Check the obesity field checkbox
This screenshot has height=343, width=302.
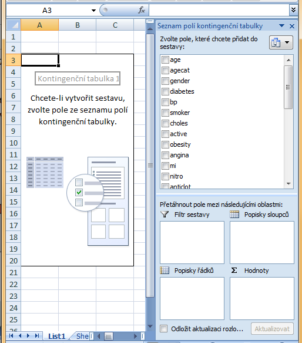pos(165,144)
